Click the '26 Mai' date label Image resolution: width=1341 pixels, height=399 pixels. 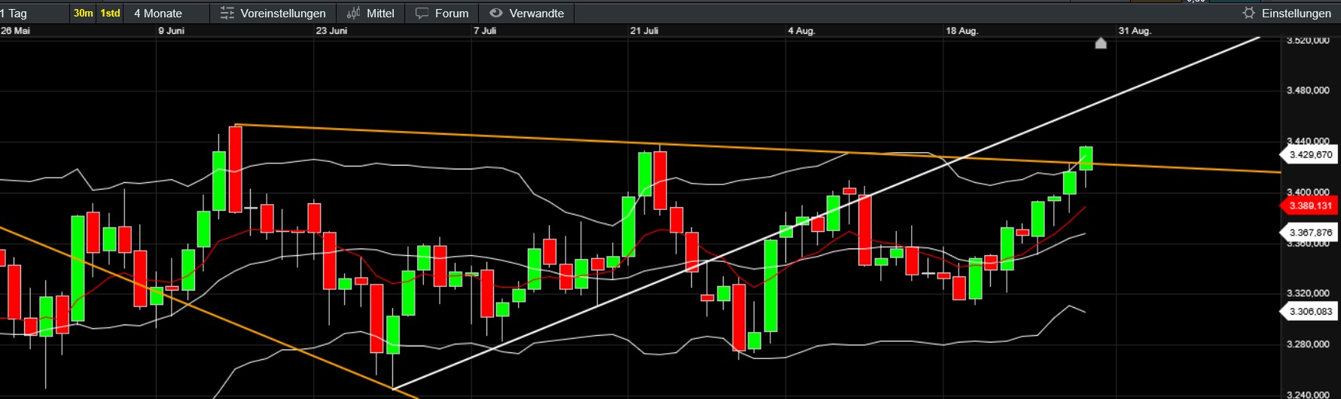pyautogui.click(x=15, y=31)
